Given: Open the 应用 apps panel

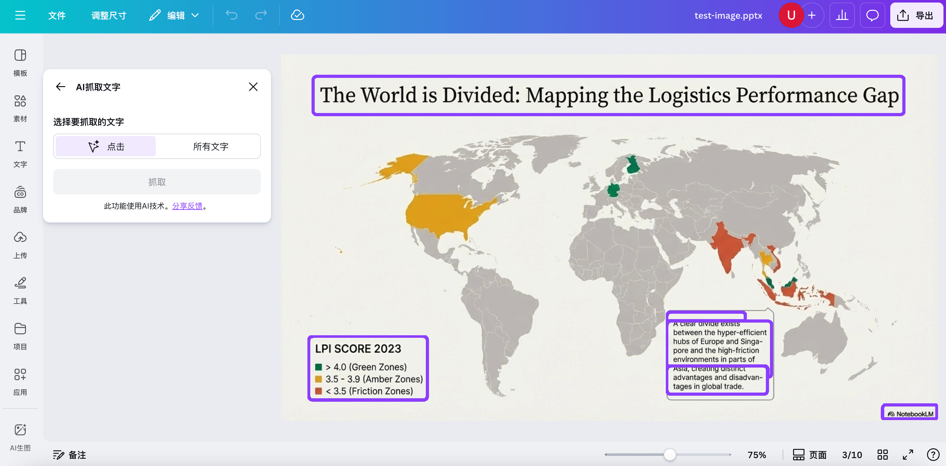Looking at the screenshot, I should pos(20,381).
